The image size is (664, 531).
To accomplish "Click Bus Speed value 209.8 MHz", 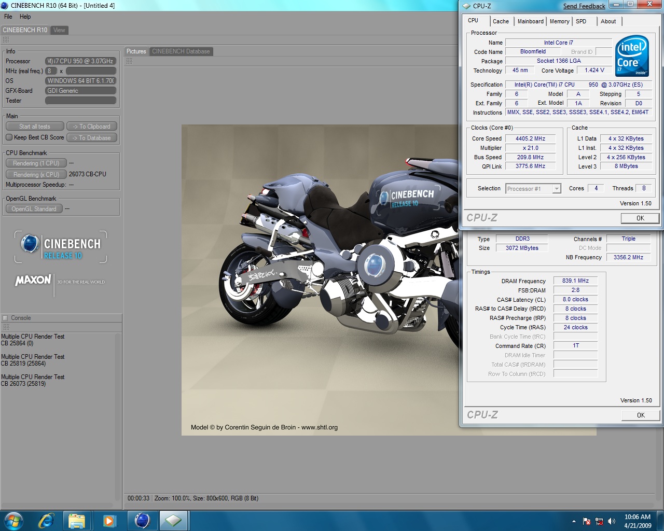I will tap(530, 158).
